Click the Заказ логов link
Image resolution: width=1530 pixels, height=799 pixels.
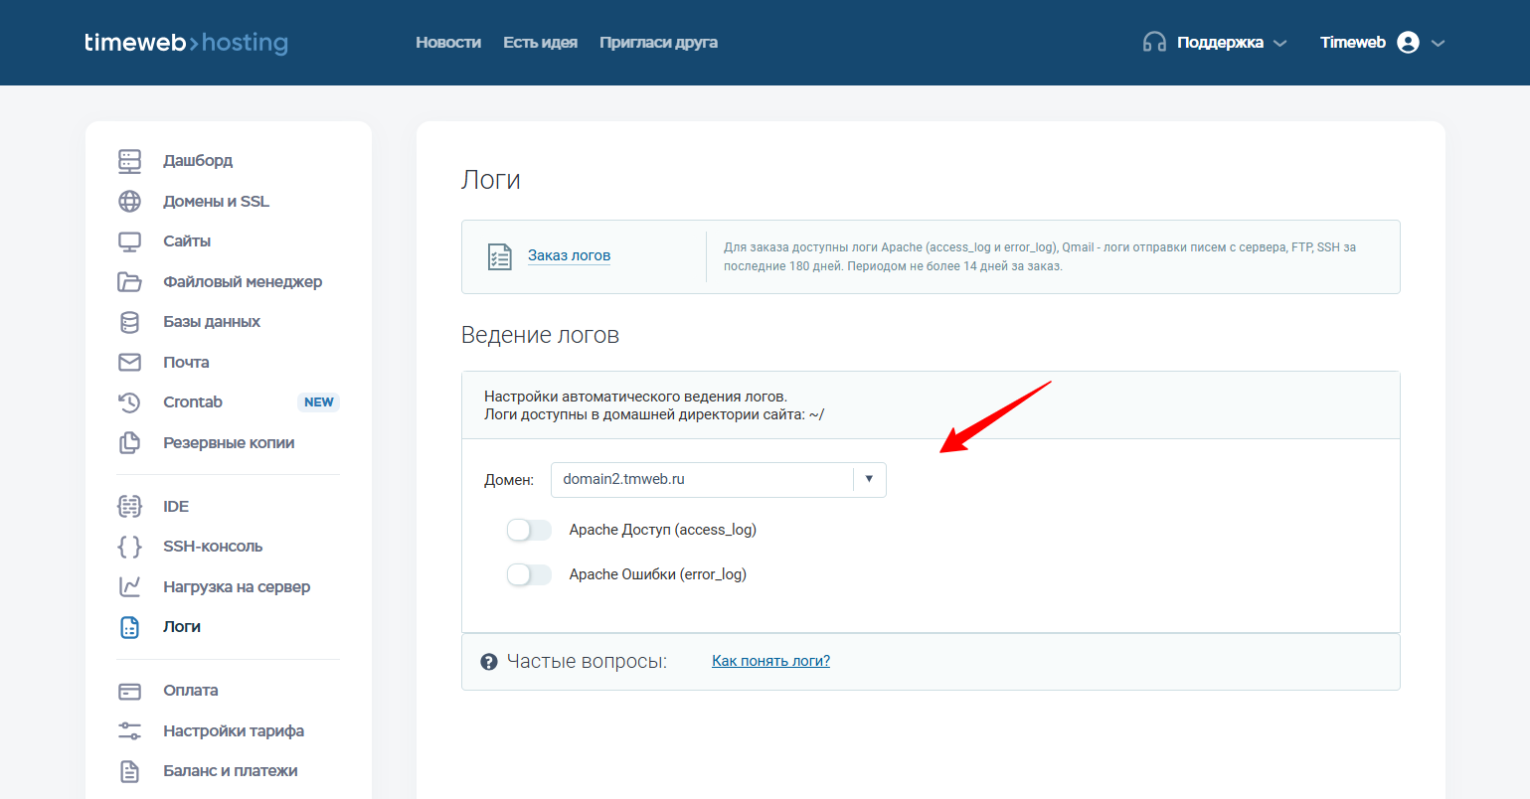(569, 256)
